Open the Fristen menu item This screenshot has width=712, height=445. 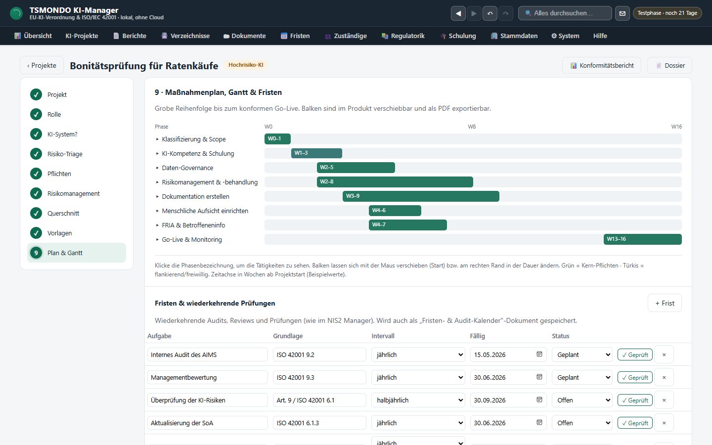(295, 36)
